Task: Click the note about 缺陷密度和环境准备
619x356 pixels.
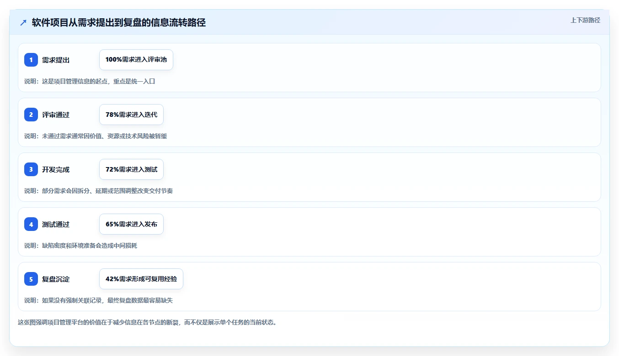Action: [81, 246]
